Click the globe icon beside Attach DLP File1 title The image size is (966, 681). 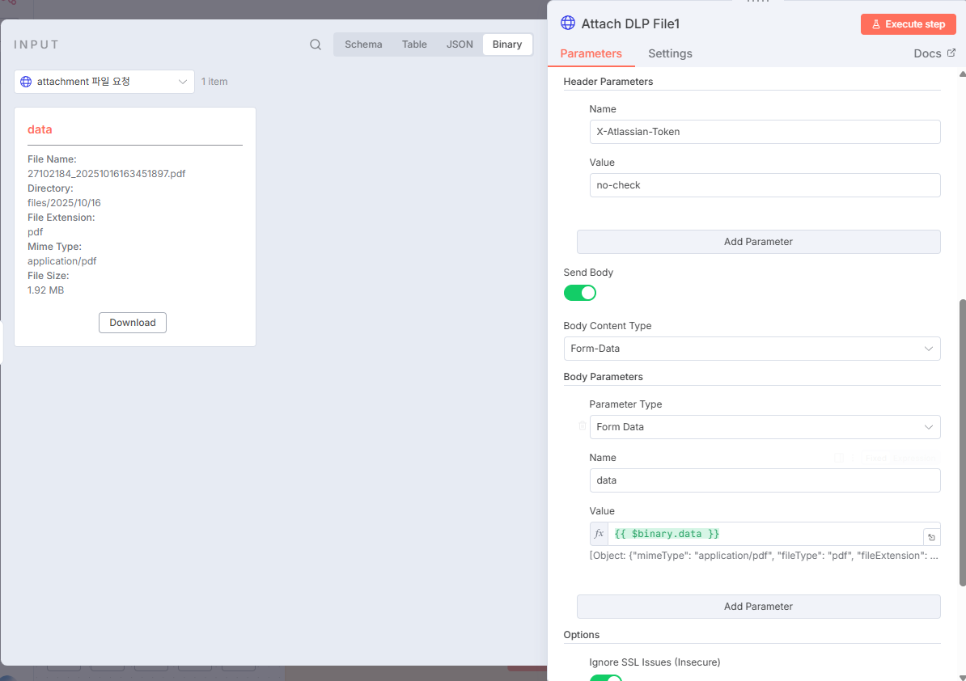pyautogui.click(x=566, y=23)
